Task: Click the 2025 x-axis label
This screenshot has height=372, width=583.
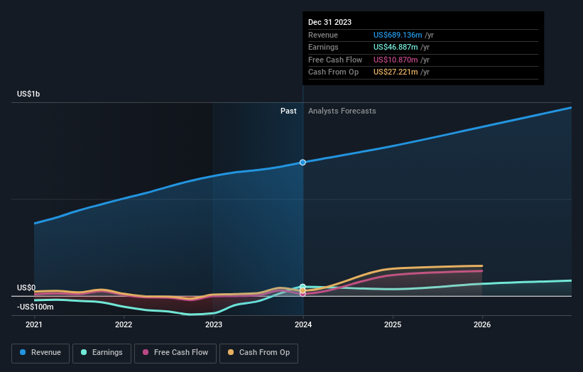Action: coord(393,325)
